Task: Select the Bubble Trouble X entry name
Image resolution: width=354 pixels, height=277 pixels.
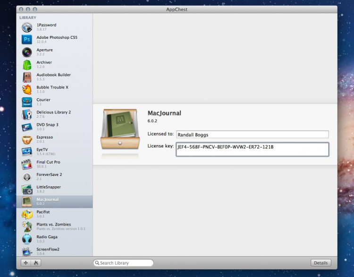Action: point(52,87)
